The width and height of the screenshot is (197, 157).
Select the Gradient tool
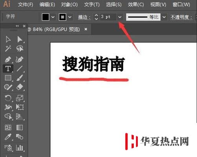pos(20,128)
